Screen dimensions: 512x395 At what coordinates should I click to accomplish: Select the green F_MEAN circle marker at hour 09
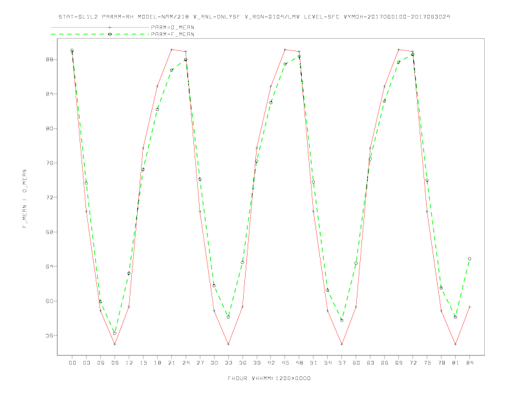[x=114, y=333]
